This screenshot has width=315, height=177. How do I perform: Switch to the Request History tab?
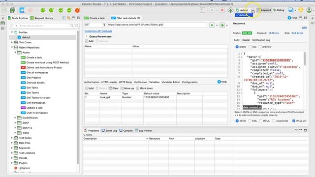[42, 18]
